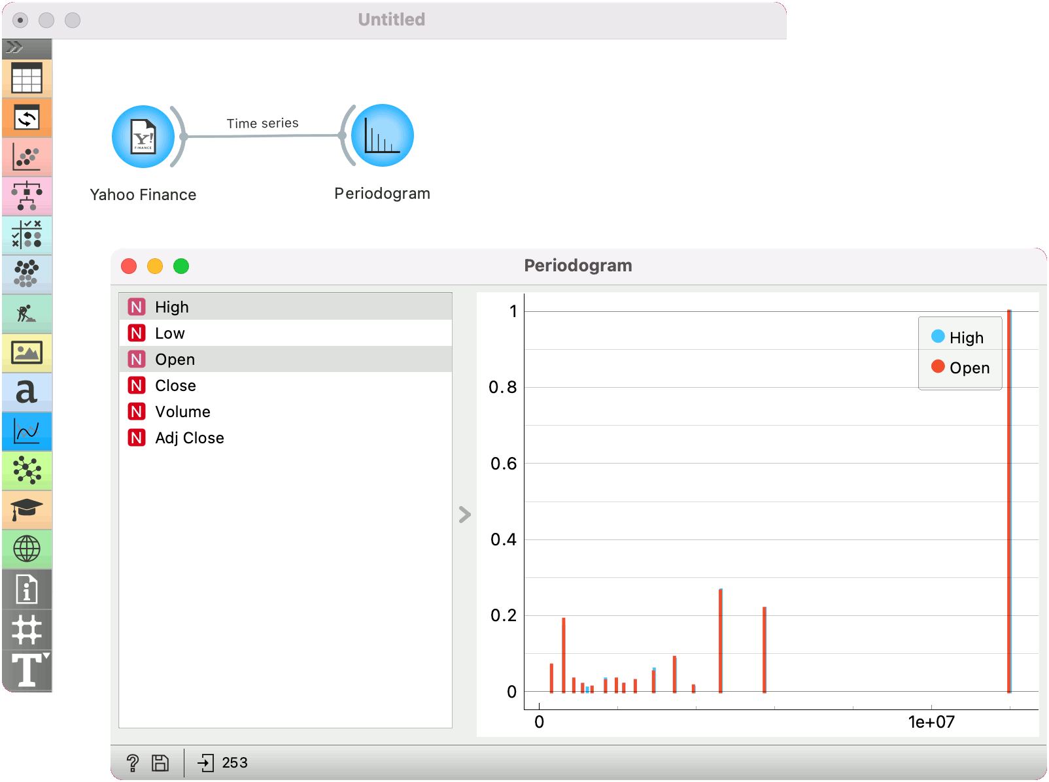Open the Time Series category icon
This screenshot has width=1049, height=782.
[27, 432]
